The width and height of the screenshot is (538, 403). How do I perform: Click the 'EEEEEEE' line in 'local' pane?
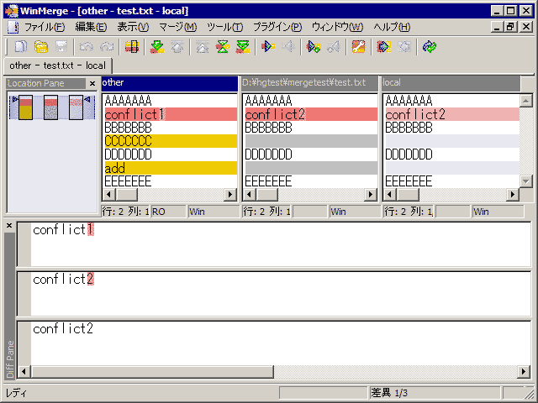click(x=451, y=181)
